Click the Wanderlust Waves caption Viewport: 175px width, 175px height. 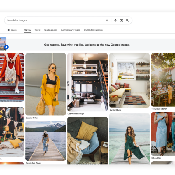click(33, 163)
